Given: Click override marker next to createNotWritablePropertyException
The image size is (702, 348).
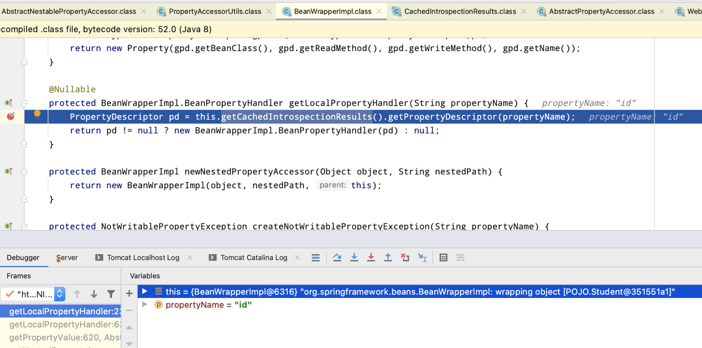Looking at the screenshot, I should (9, 226).
